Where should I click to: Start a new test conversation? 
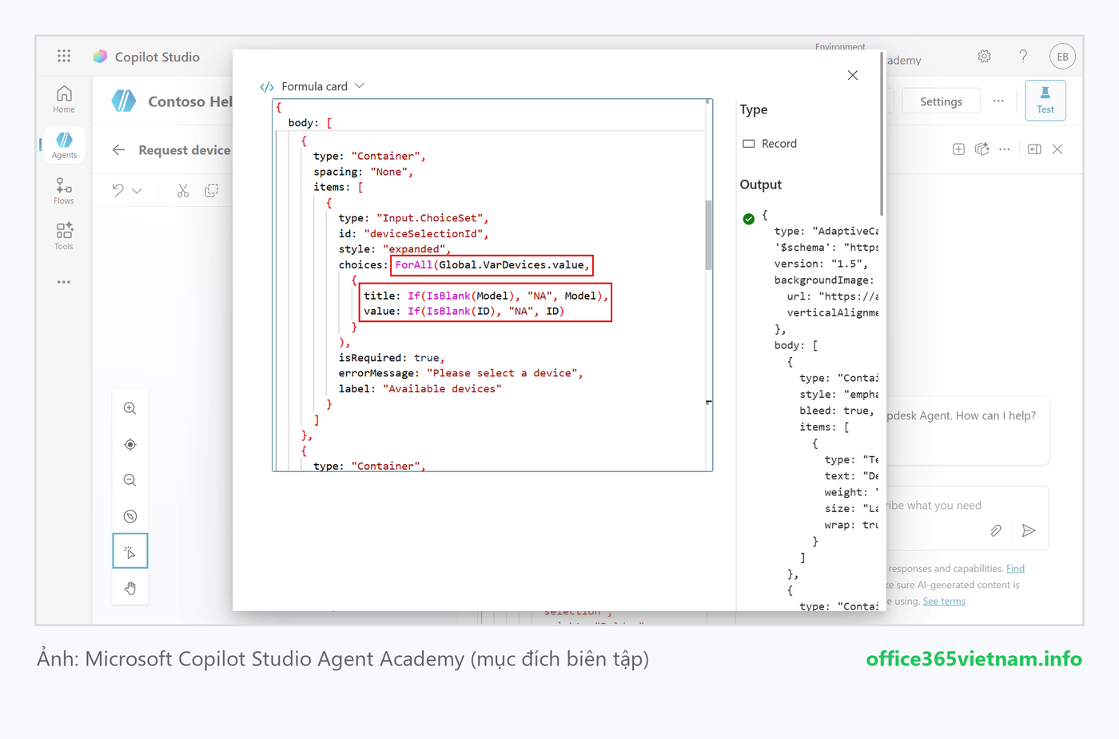click(958, 149)
